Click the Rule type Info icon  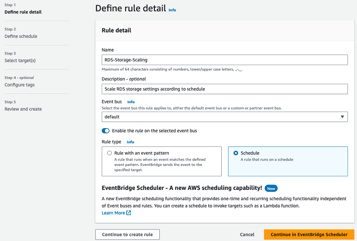[130, 142]
